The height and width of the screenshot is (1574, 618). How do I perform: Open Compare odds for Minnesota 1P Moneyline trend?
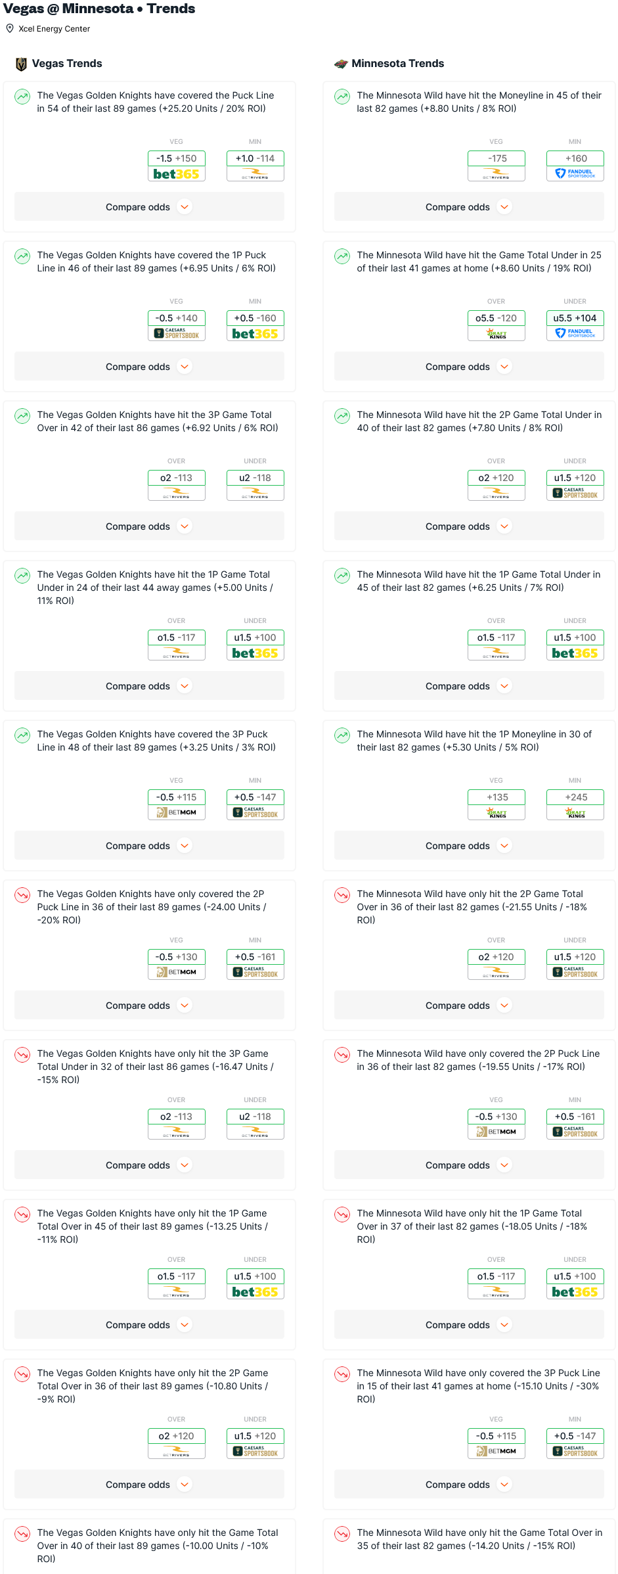tap(469, 846)
